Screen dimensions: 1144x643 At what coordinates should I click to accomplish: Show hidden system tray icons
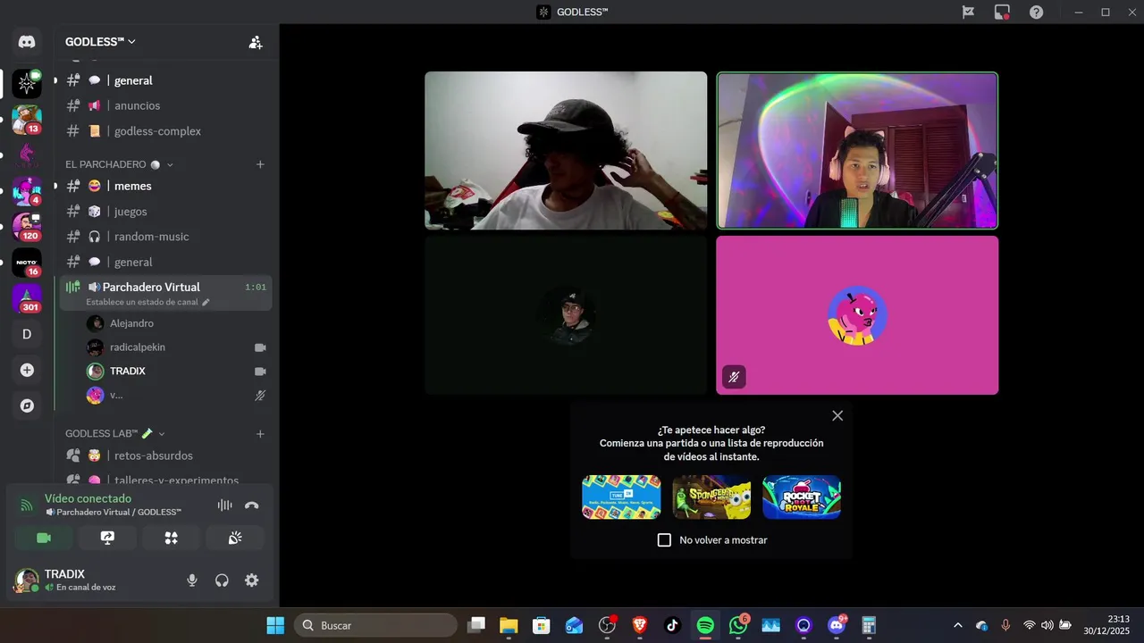coord(958,625)
